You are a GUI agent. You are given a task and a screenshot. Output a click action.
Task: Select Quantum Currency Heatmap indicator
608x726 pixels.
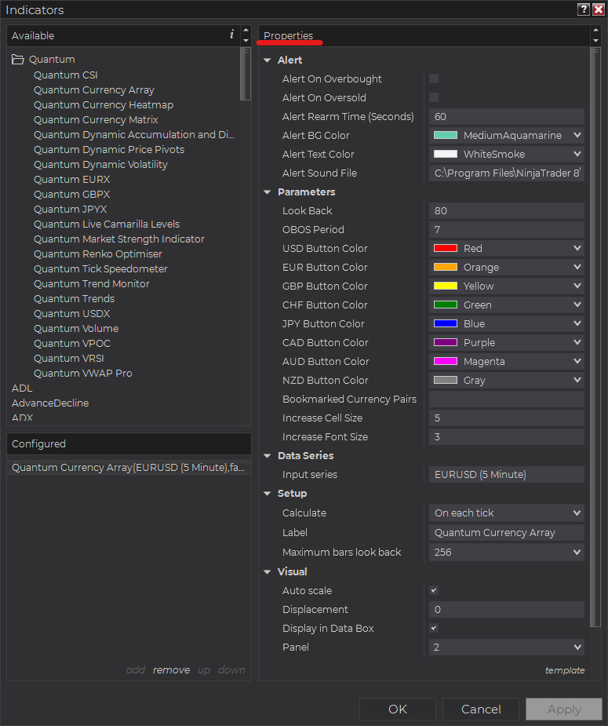[104, 105]
